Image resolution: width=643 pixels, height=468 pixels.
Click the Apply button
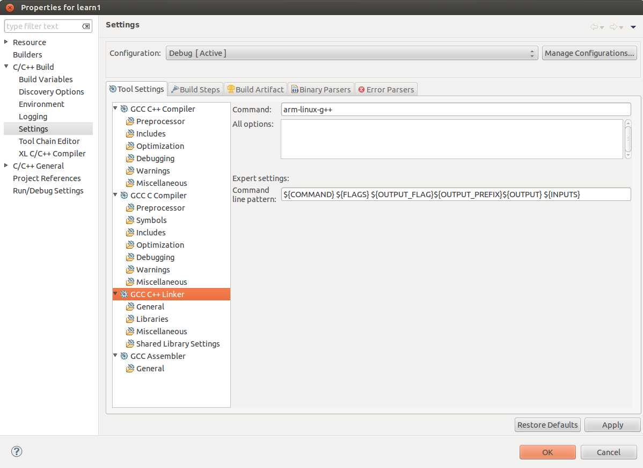click(x=612, y=425)
